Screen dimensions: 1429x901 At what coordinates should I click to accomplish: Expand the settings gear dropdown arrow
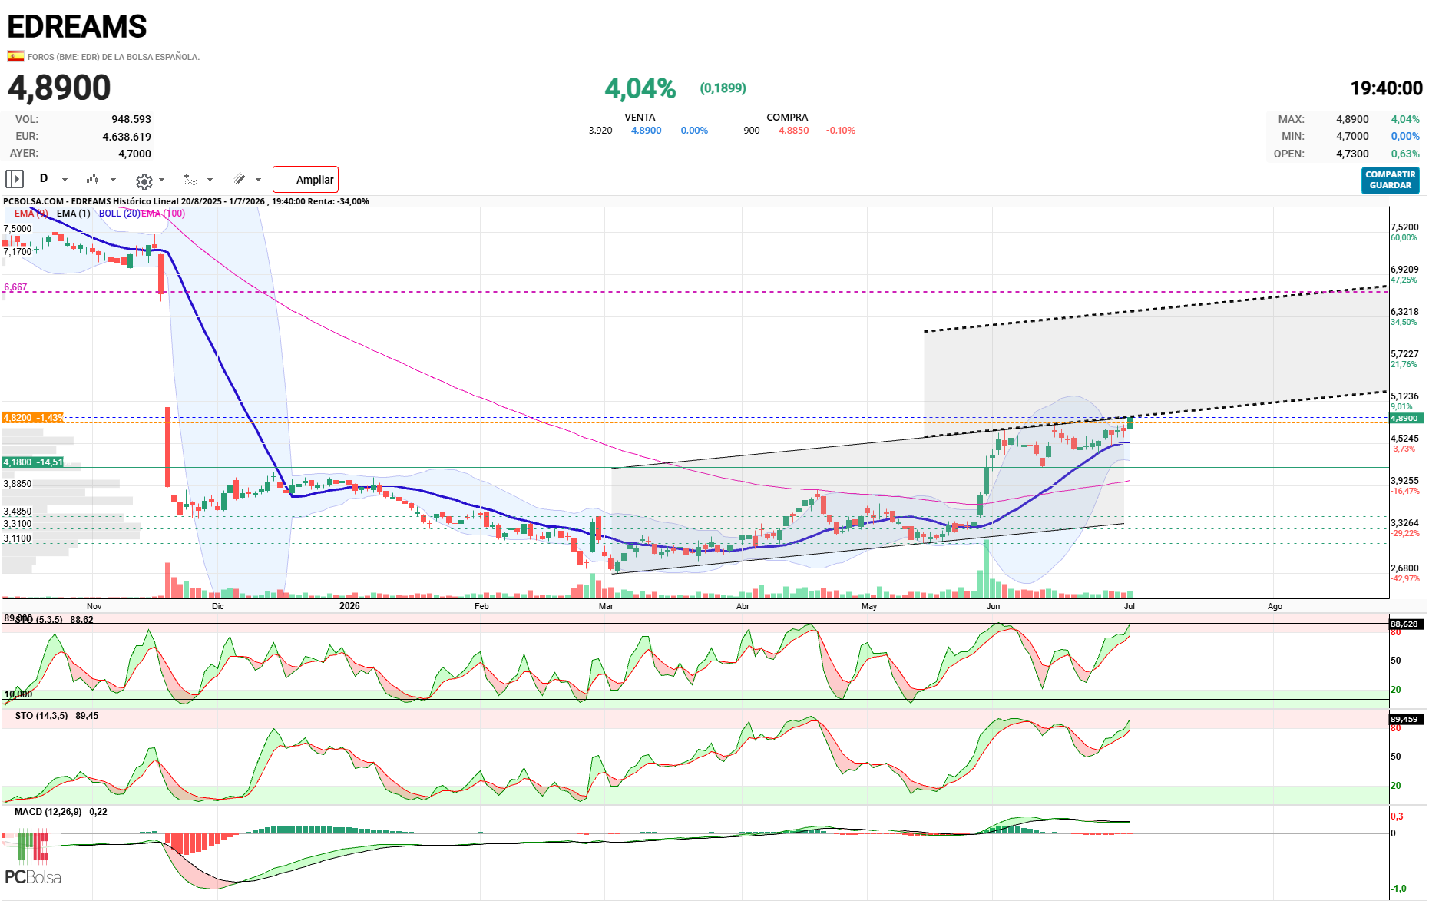pos(161,180)
